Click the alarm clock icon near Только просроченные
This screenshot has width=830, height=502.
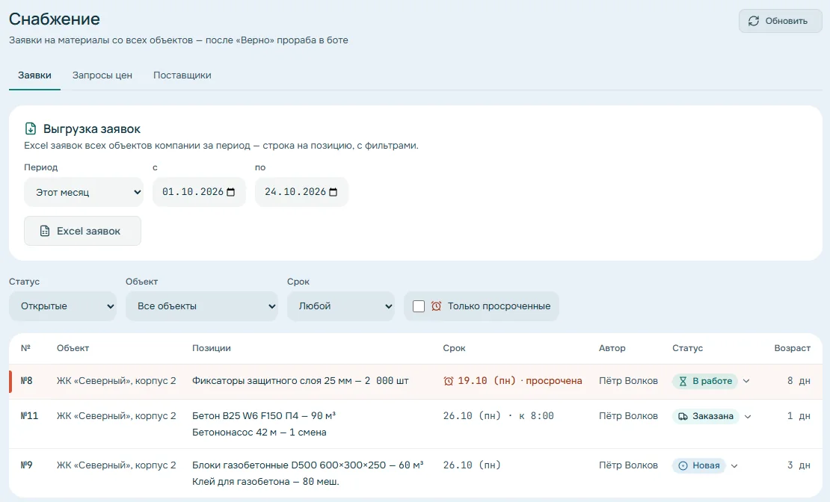coord(436,306)
